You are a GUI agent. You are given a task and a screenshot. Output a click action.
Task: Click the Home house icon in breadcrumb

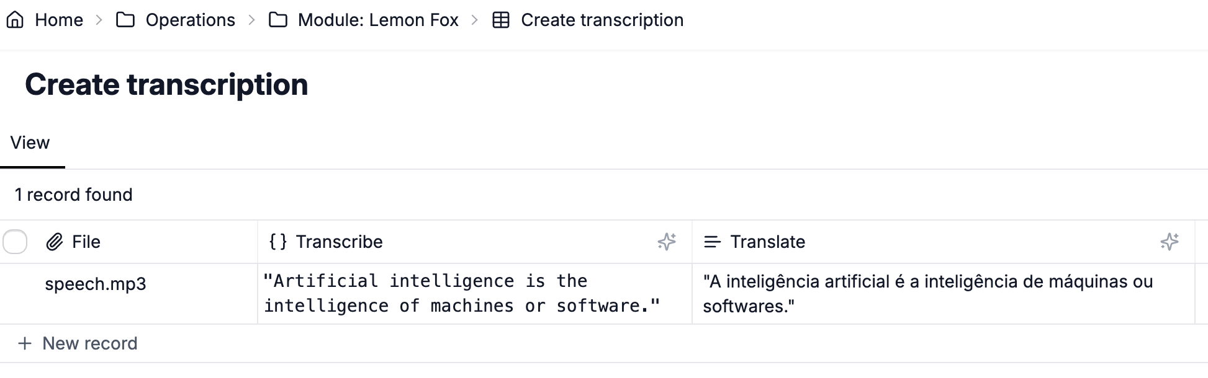click(15, 20)
